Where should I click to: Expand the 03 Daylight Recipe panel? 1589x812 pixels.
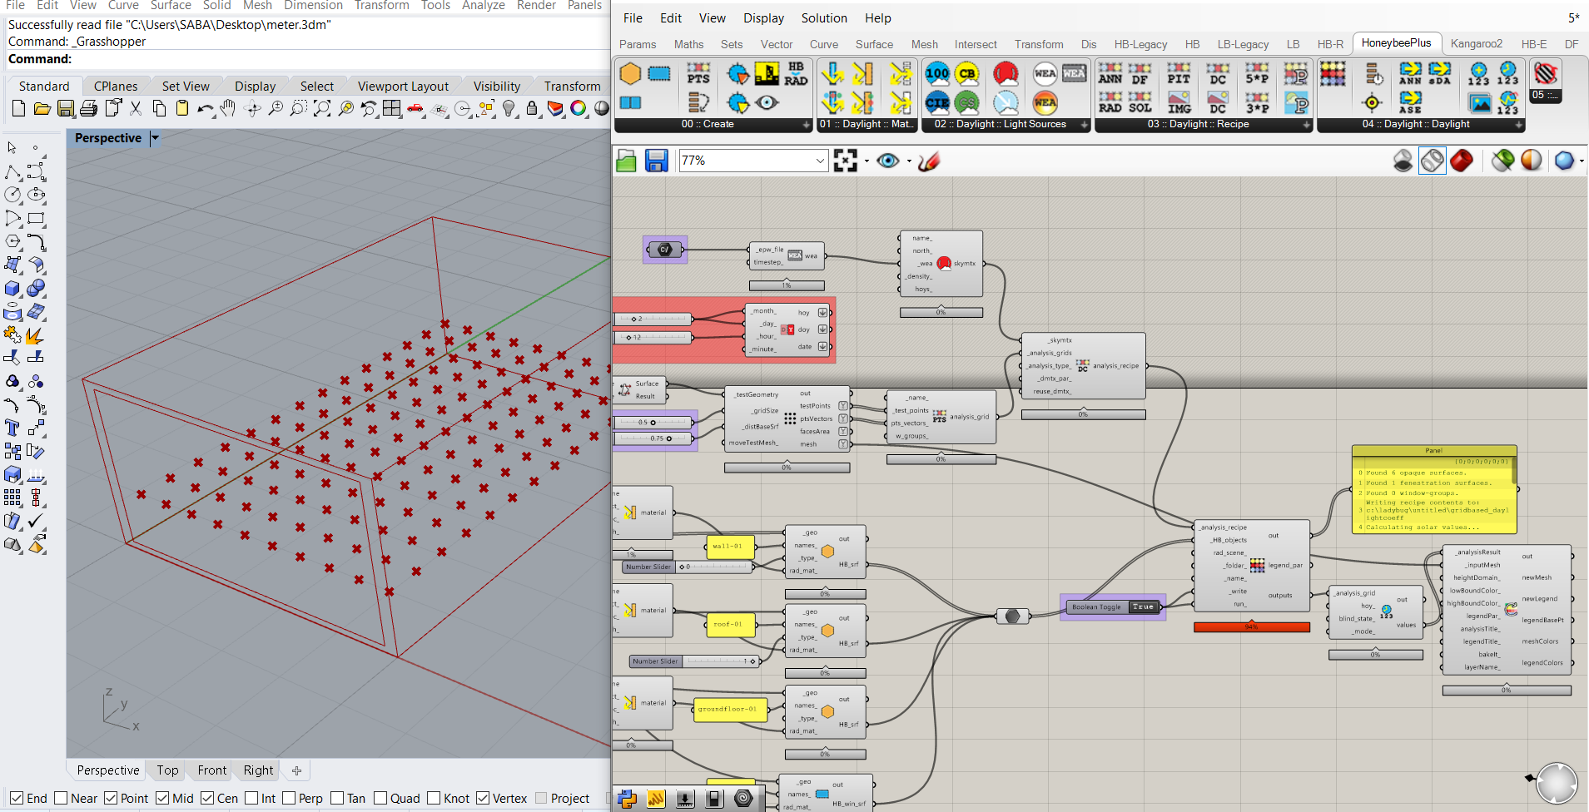click(1306, 125)
